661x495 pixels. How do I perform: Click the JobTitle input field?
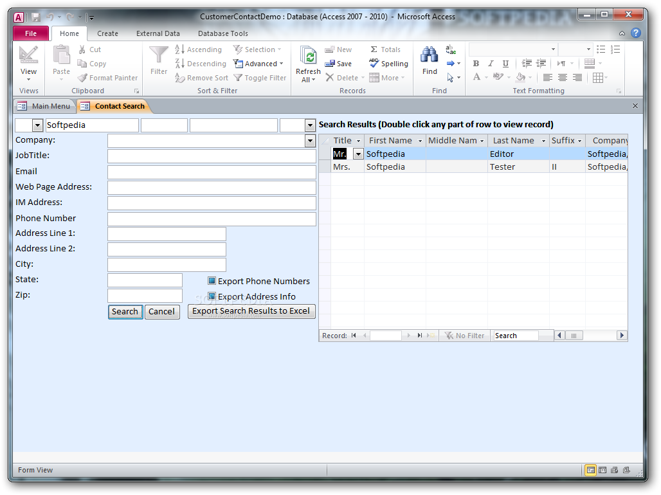point(212,156)
